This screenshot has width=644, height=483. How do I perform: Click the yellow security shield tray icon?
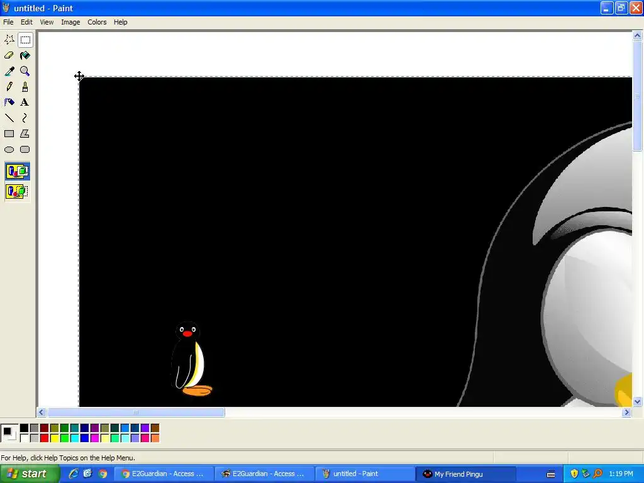point(574,474)
